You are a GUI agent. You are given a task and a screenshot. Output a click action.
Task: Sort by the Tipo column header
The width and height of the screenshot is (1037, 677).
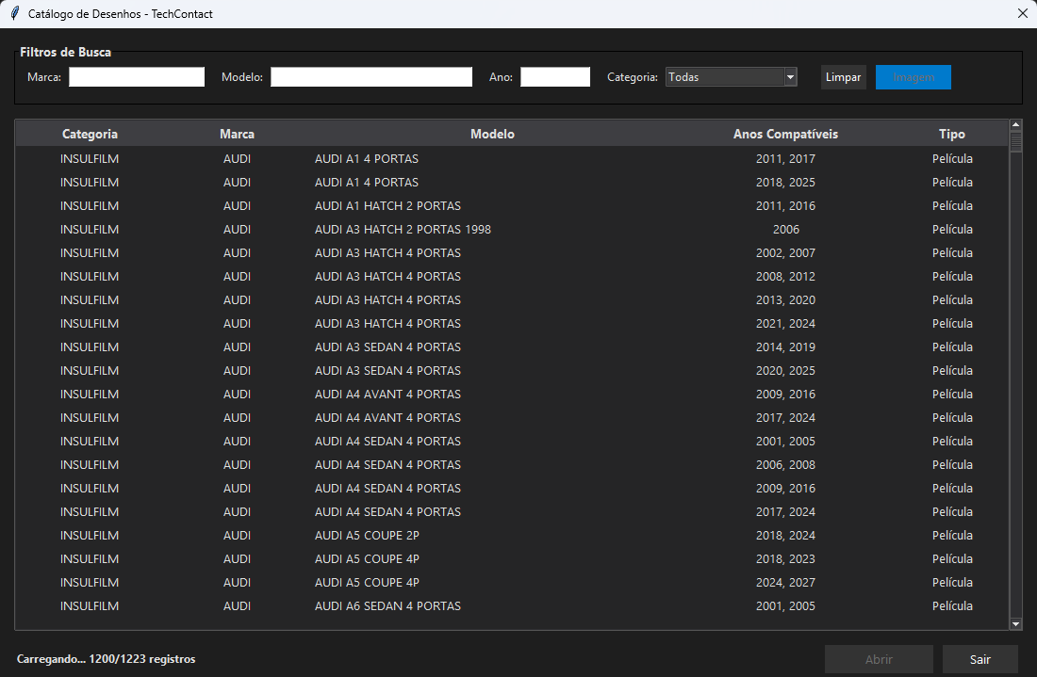pyautogui.click(x=952, y=134)
